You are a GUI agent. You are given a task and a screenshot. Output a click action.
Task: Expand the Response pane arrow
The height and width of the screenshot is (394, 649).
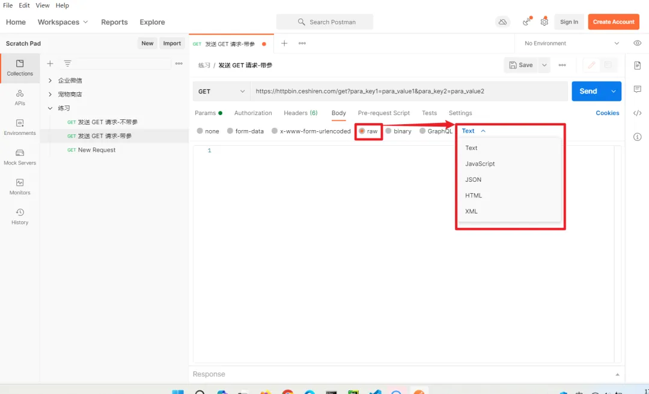(x=617, y=375)
